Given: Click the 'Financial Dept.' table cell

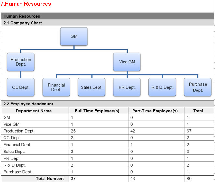Looking at the screenshot, I should point(35,144).
